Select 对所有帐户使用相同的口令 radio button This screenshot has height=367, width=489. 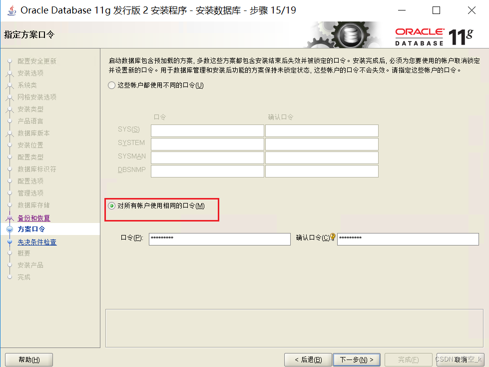click(x=111, y=206)
